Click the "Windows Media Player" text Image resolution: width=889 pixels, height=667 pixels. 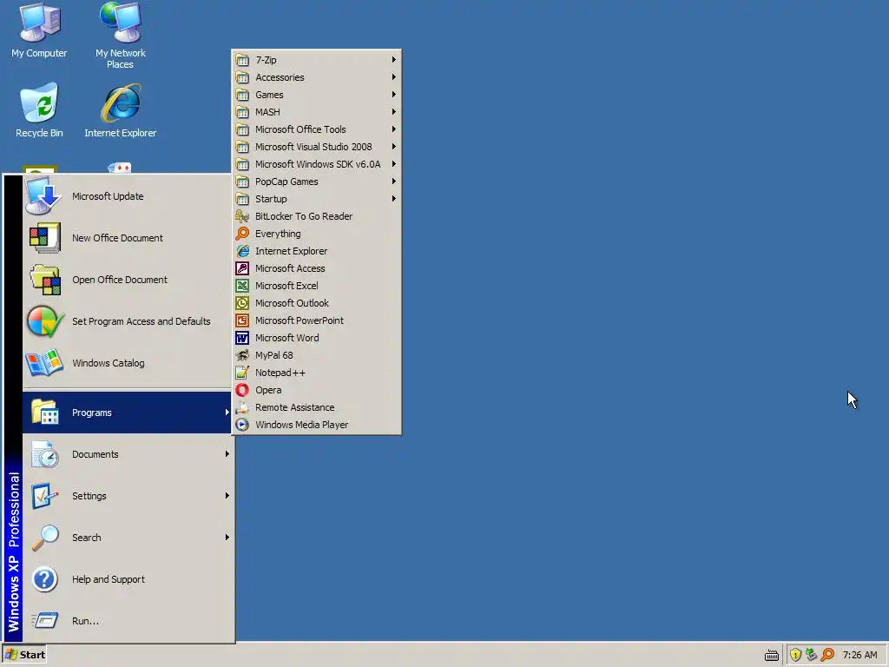301,425
